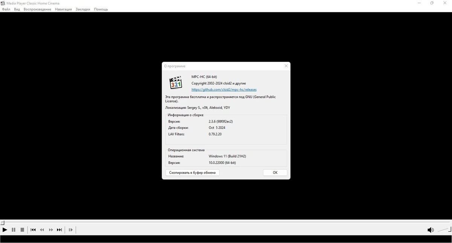Open the Воспроизведение menu

(x=37, y=9)
